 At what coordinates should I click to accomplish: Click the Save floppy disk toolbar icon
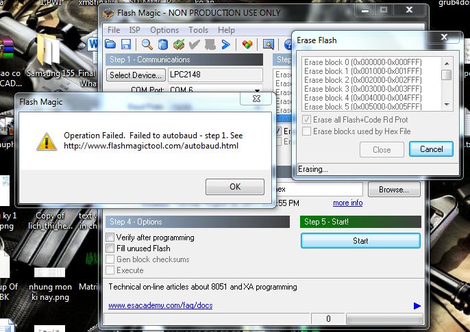tap(126, 44)
